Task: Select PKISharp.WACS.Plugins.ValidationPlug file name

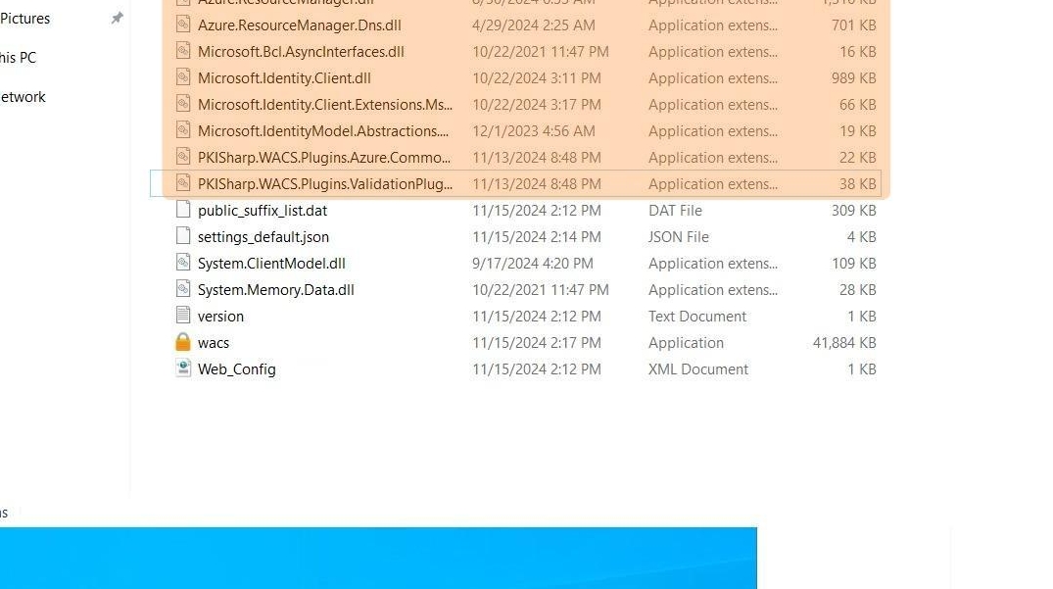Action: (325, 184)
